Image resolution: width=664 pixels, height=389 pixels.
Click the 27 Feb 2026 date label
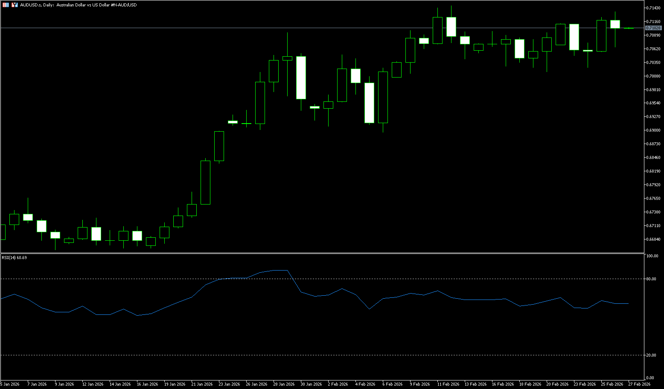tap(639, 384)
